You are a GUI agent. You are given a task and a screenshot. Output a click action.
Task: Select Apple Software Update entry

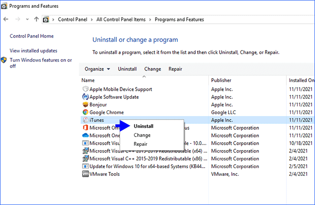tap(114, 97)
